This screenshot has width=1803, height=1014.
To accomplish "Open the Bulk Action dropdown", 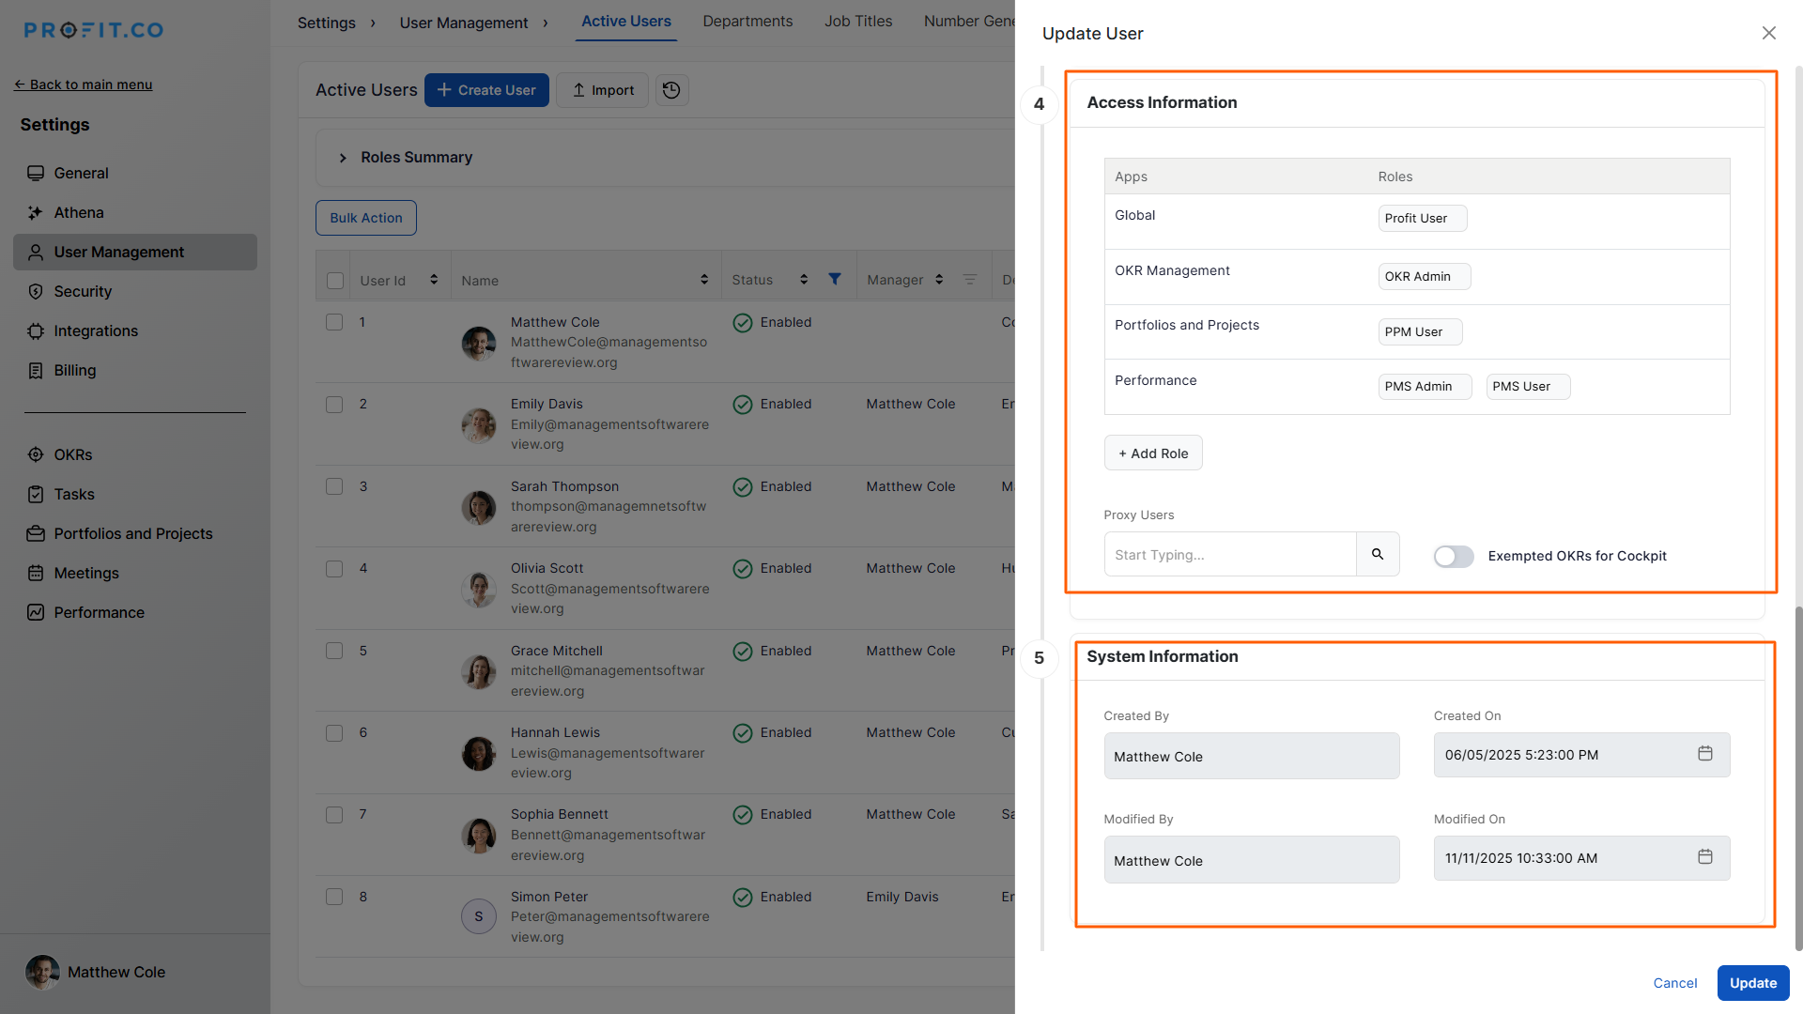I will pos(366,218).
